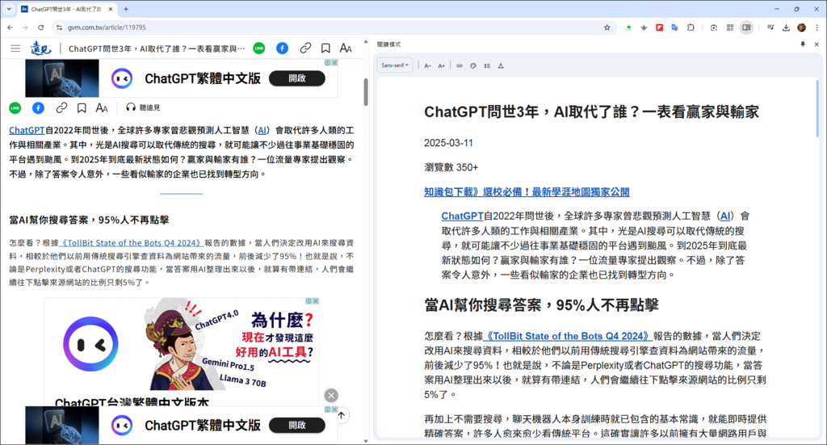
Task: Listen to article with 聽遠見
Action: pos(143,107)
